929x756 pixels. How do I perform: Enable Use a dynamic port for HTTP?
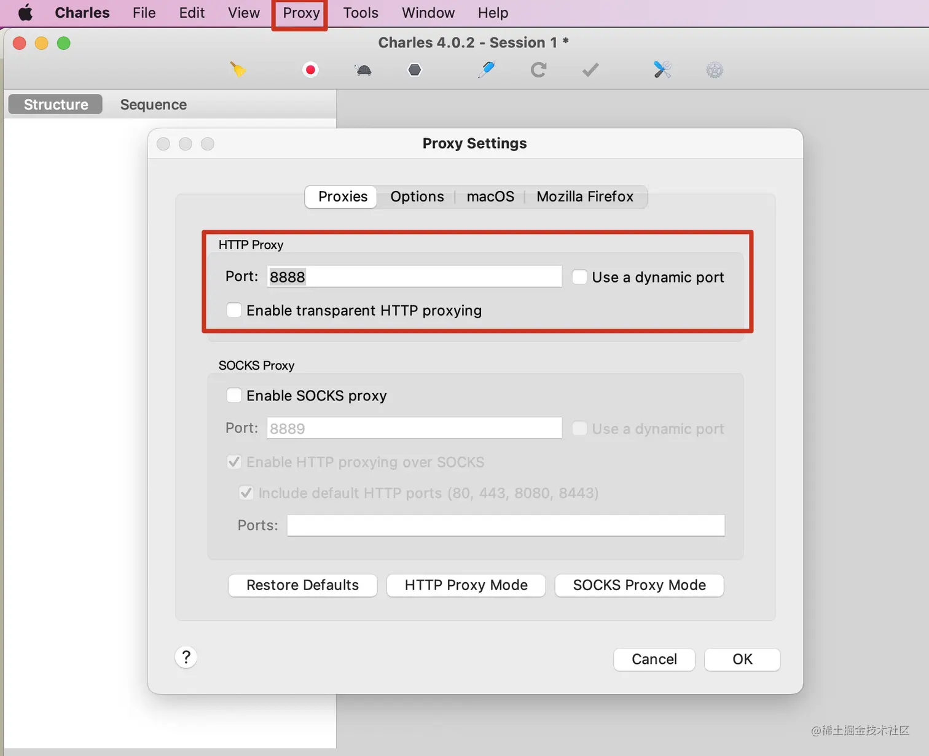[579, 277]
